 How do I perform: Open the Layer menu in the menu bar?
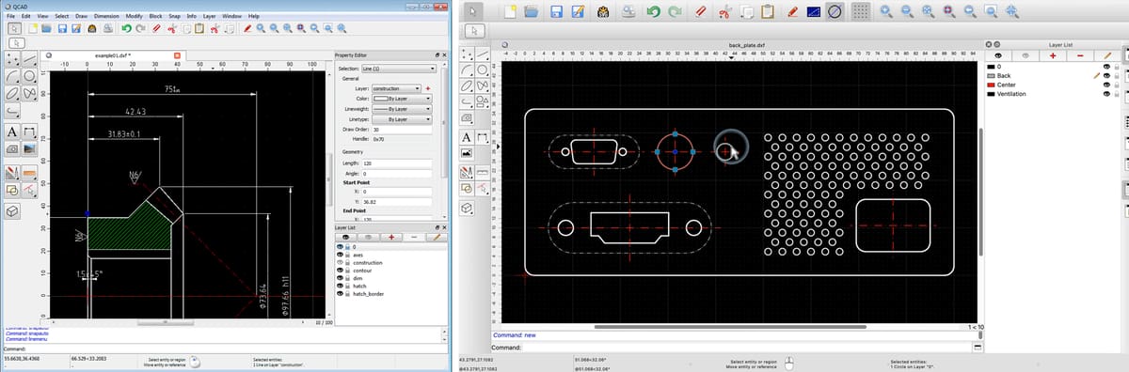click(x=209, y=17)
